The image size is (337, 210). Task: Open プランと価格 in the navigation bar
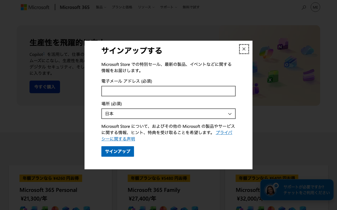tap(122, 7)
